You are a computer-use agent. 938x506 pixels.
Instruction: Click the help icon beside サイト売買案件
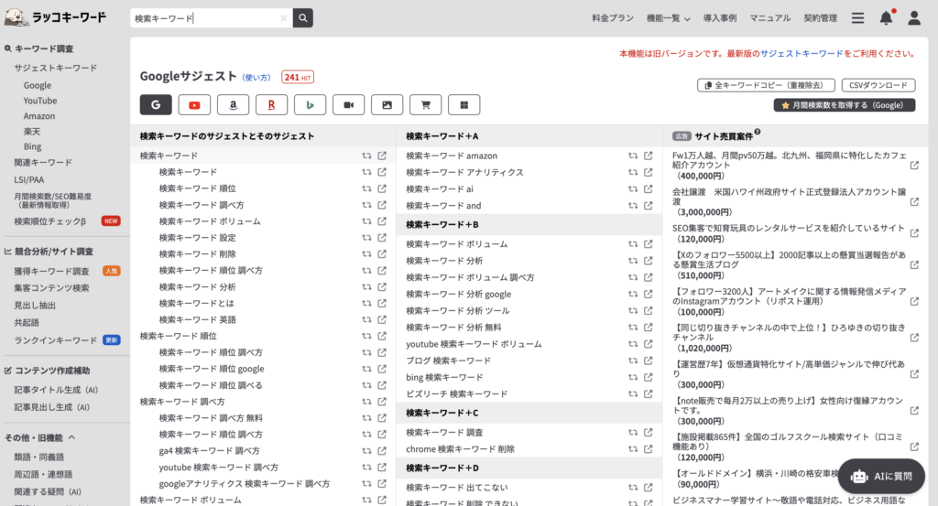pos(758,132)
